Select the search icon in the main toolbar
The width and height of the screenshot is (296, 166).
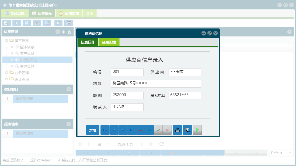(6, 23)
